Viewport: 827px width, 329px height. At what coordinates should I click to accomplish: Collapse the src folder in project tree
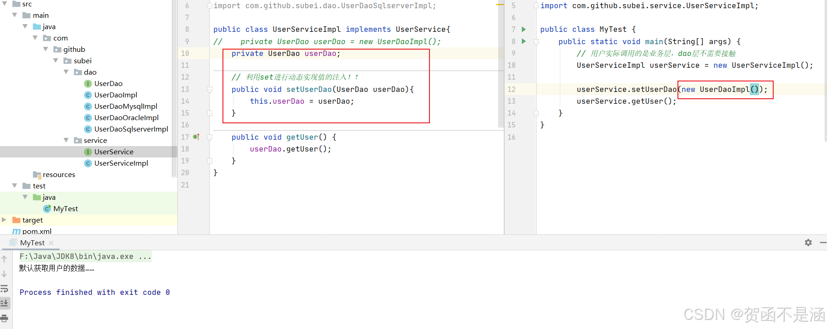(x=5, y=4)
